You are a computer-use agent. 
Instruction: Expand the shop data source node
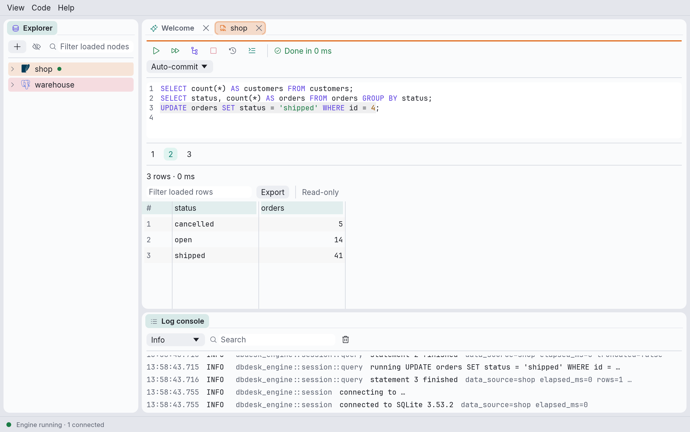(13, 69)
